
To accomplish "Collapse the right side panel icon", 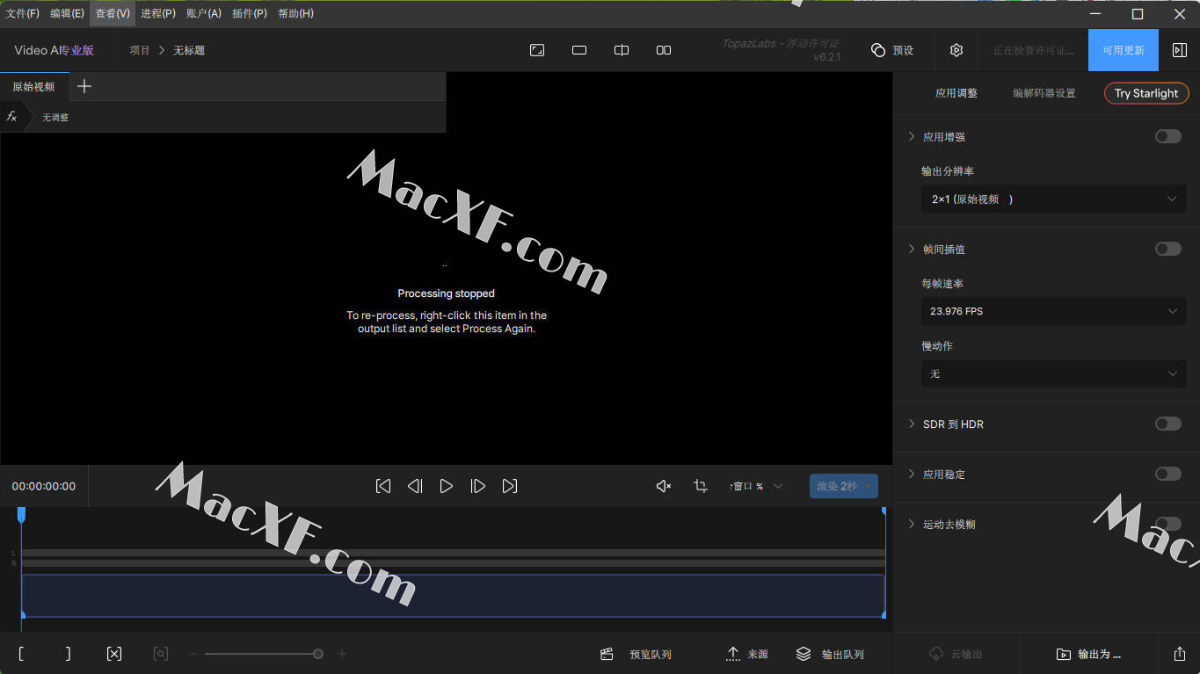I will 1180,50.
